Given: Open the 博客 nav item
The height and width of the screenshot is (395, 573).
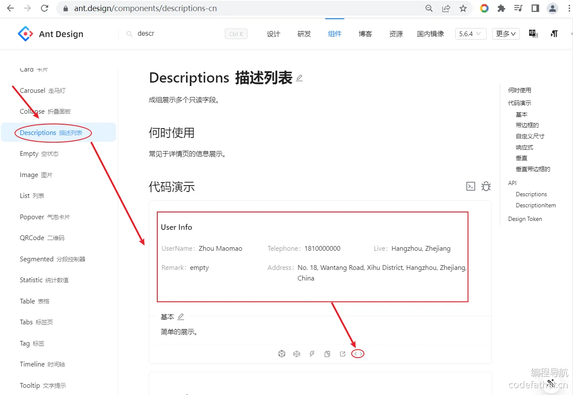Looking at the screenshot, I should tap(365, 34).
